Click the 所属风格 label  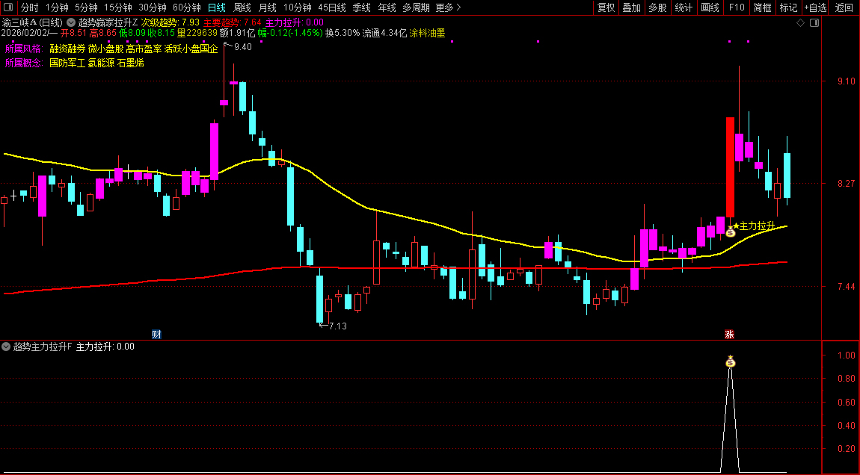(24, 49)
